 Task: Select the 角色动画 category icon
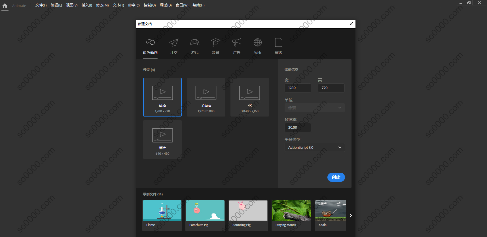coord(150,42)
